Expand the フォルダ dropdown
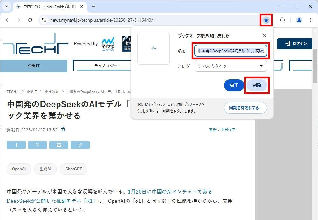The width and height of the screenshot is (318, 220). pyautogui.click(x=231, y=66)
